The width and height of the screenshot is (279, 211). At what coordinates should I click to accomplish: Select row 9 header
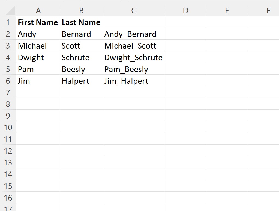point(8,116)
